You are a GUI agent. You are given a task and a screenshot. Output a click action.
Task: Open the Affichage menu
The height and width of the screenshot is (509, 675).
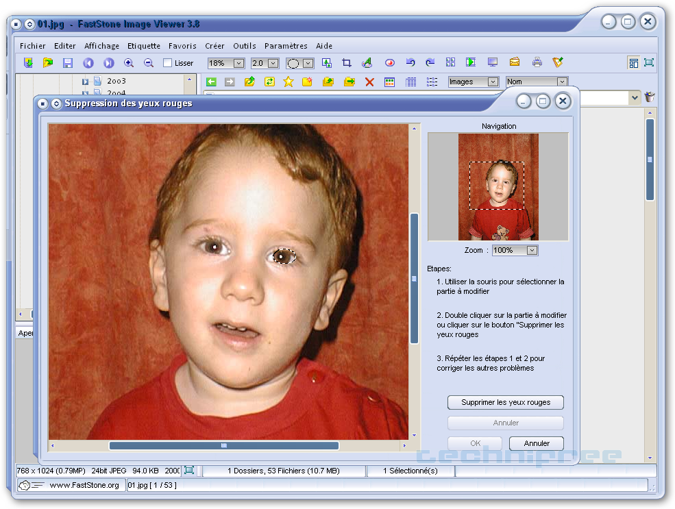click(101, 46)
